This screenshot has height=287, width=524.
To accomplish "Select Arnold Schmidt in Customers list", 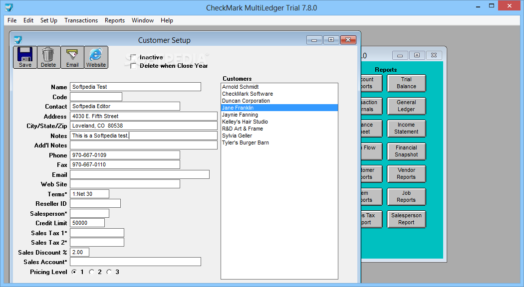I will coord(279,87).
